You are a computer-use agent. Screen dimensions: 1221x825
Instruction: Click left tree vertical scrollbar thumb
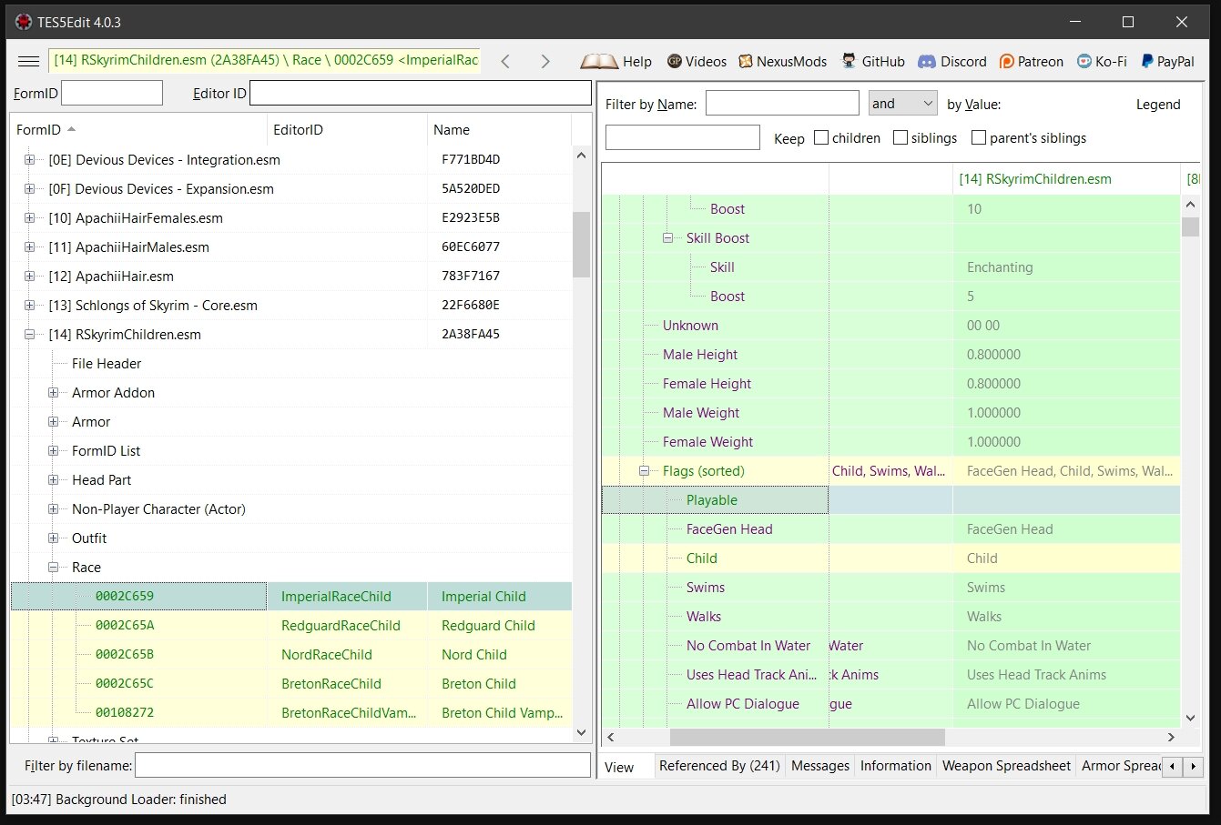click(581, 245)
